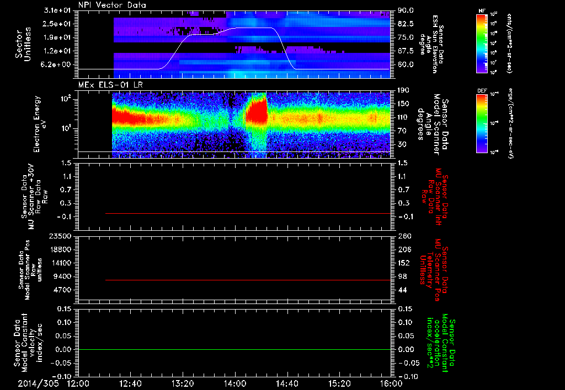
Task: Click the '1.9e+01' sector tick value
Action: (57, 37)
